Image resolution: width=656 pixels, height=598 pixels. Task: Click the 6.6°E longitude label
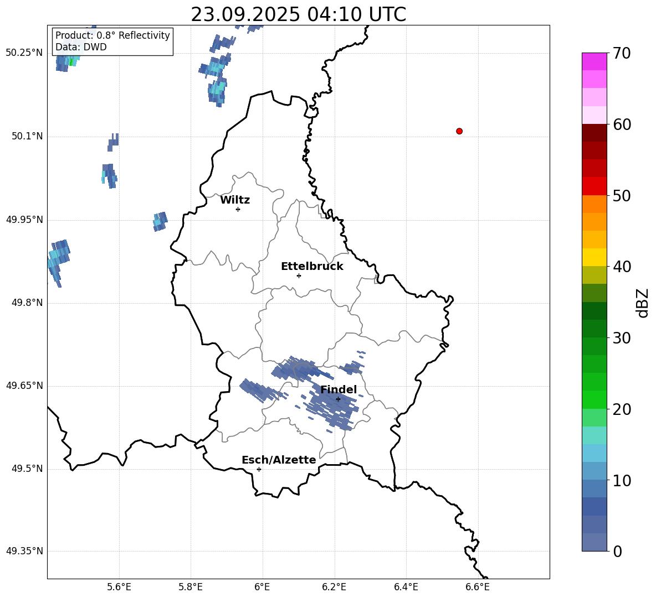click(x=478, y=587)
